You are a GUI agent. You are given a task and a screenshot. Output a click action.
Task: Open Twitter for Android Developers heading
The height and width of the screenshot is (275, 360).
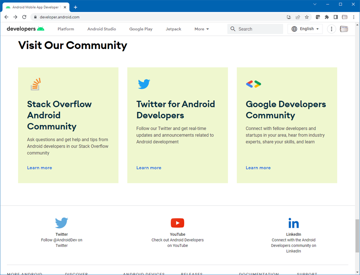point(175,110)
